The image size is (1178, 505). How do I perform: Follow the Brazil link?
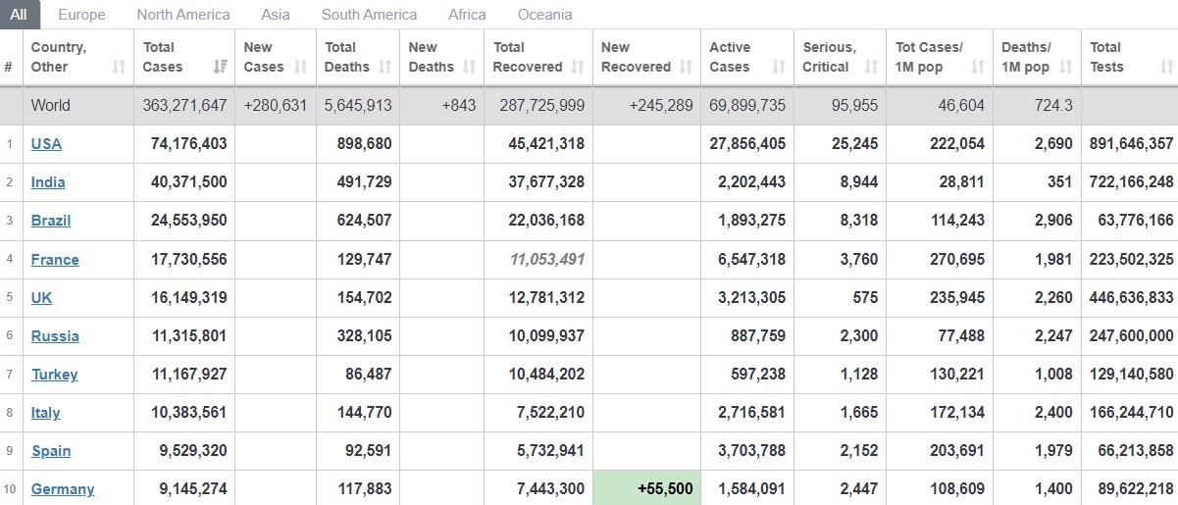(x=51, y=220)
